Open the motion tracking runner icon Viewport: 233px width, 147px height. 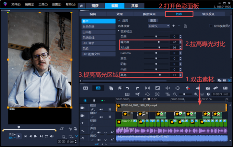pyautogui.click(x=138, y=94)
